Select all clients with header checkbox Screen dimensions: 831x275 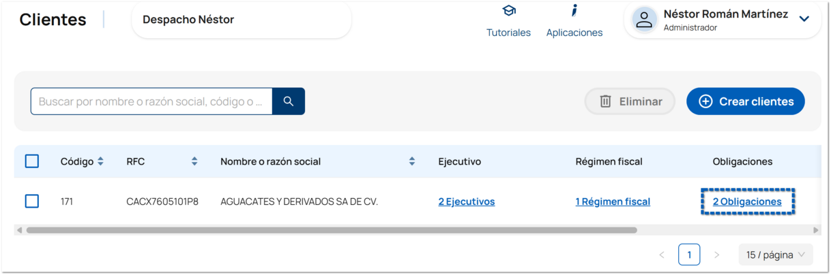coord(32,161)
